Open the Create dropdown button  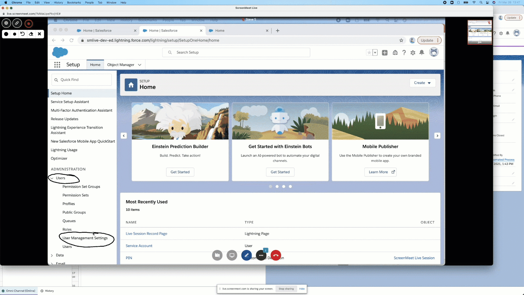click(422, 83)
